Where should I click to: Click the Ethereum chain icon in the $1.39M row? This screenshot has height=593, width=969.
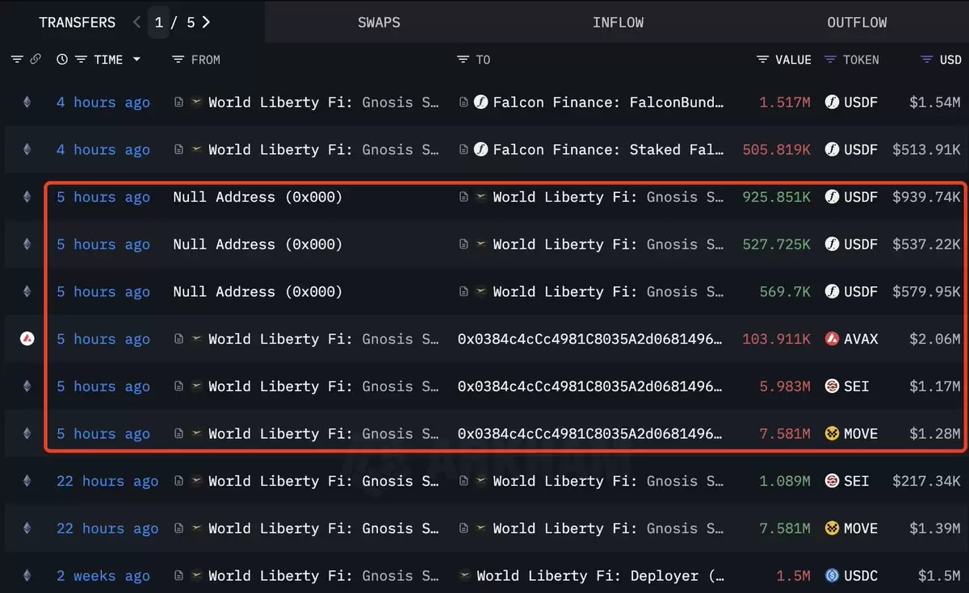(x=27, y=528)
